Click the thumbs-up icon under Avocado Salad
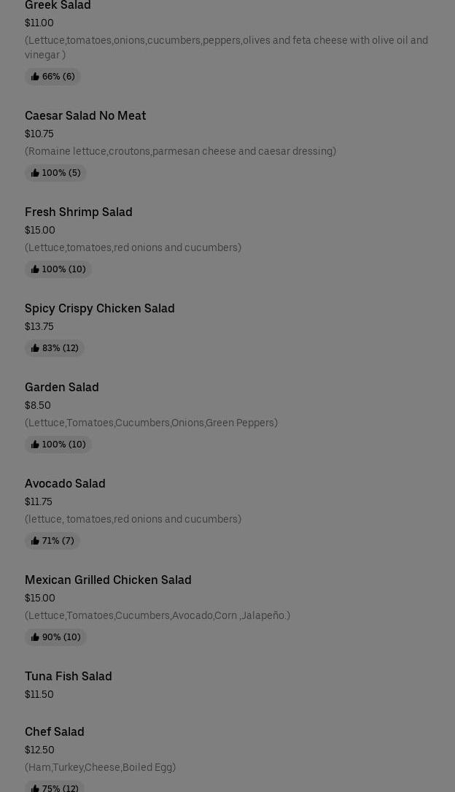Screen dimensions: 455x792 coord(35,541)
